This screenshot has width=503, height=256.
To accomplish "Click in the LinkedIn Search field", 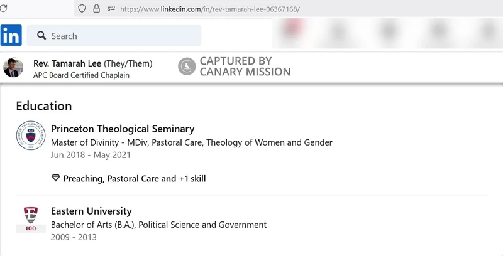I will pos(114,36).
